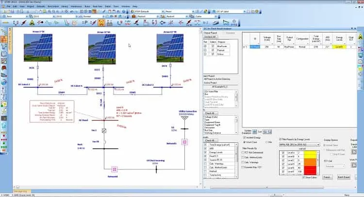The height and width of the screenshot is (197, 364).
Task: Select the Worst Case radio button
Action: pos(245,142)
